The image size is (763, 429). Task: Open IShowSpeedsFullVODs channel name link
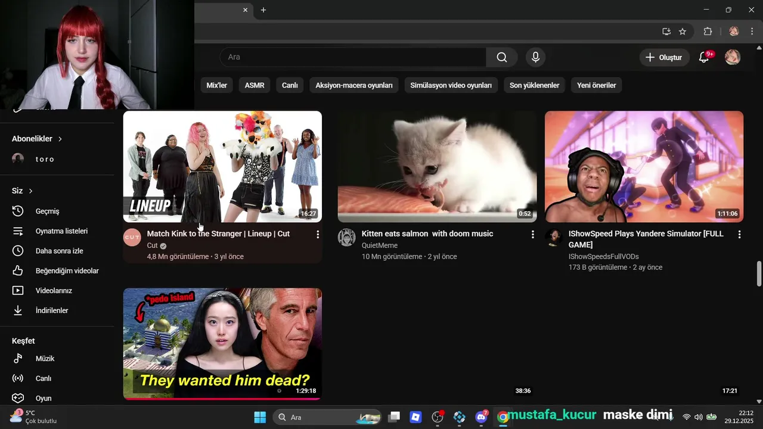603,256
